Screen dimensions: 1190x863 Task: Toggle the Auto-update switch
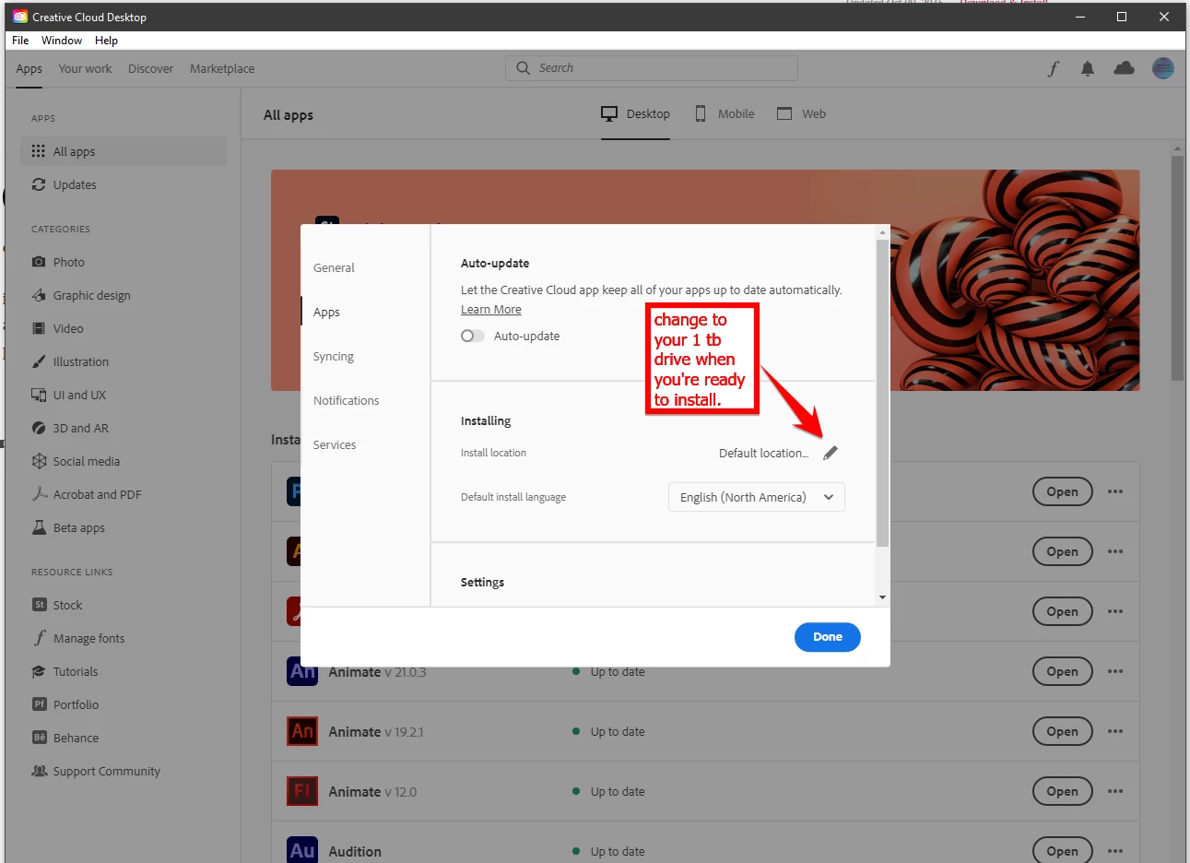[473, 337]
